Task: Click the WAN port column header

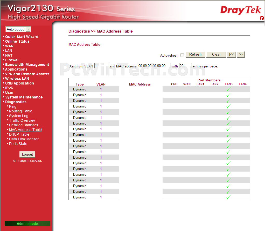Action: click(187, 84)
